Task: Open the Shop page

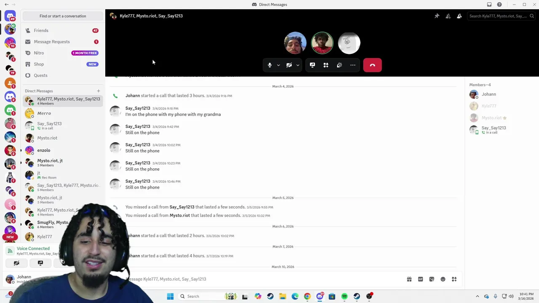Action: (63, 64)
